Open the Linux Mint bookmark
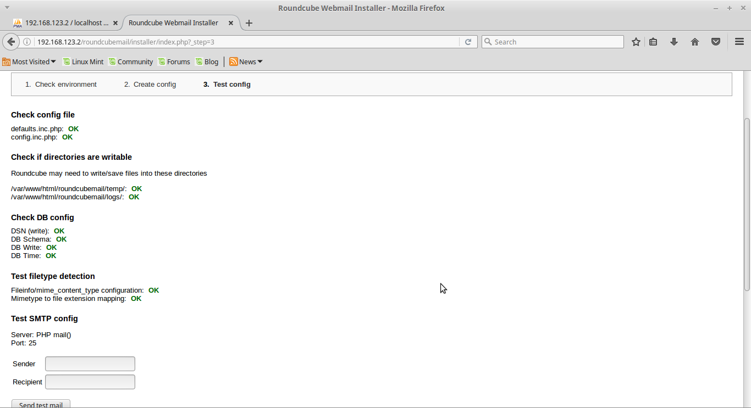 click(83, 62)
